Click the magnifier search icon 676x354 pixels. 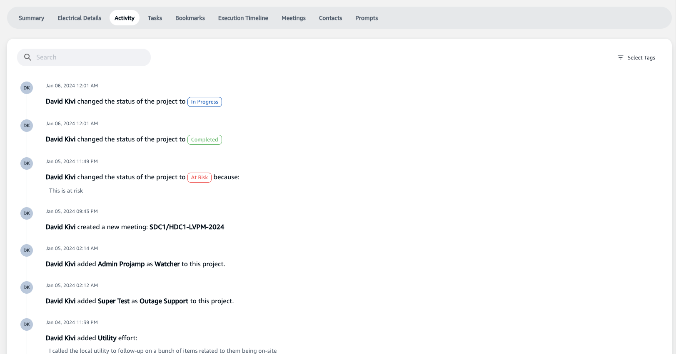pos(27,57)
